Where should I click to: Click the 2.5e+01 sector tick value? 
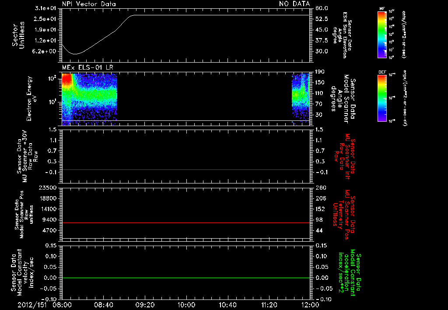tap(45, 19)
